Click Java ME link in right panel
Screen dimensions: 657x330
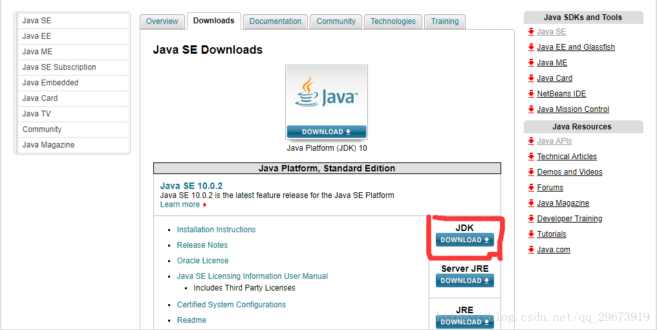552,63
